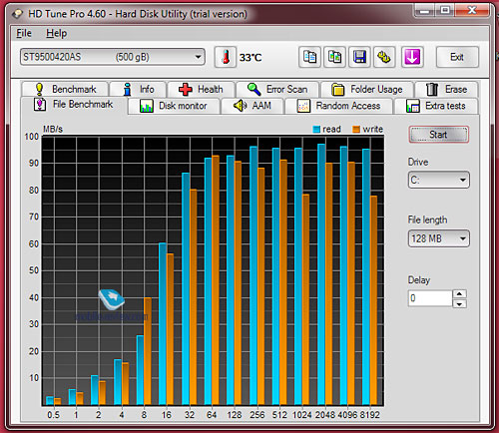Image resolution: width=499 pixels, height=433 pixels.
Task: Click the Delay value input field
Action: click(x=430, y=298)
